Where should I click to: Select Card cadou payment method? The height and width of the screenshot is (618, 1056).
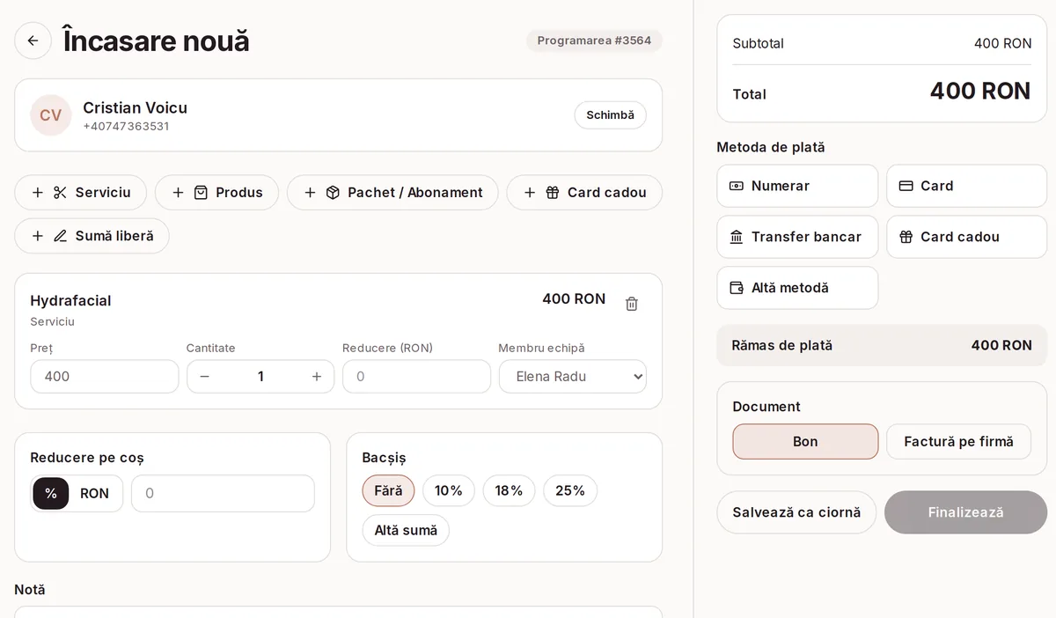coord(966,238)
